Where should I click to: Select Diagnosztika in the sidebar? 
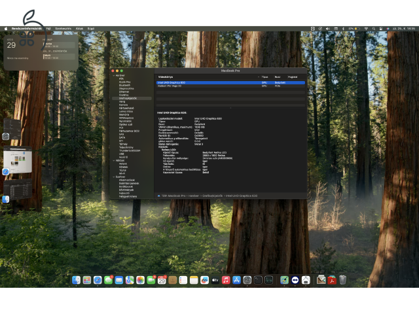pyautogui.click(x=126, y=88)
